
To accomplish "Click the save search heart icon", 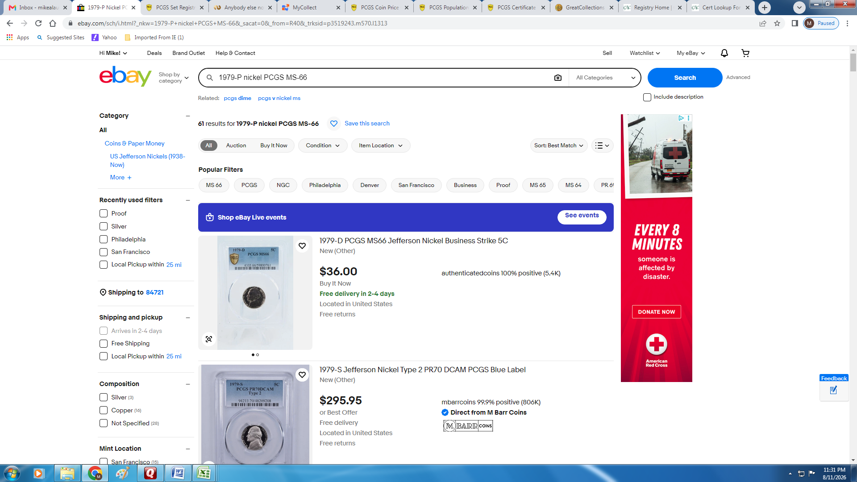I will click(x=334, y=124).
